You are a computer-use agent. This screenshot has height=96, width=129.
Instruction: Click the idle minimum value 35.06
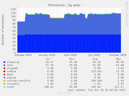(x=73, y=65)
